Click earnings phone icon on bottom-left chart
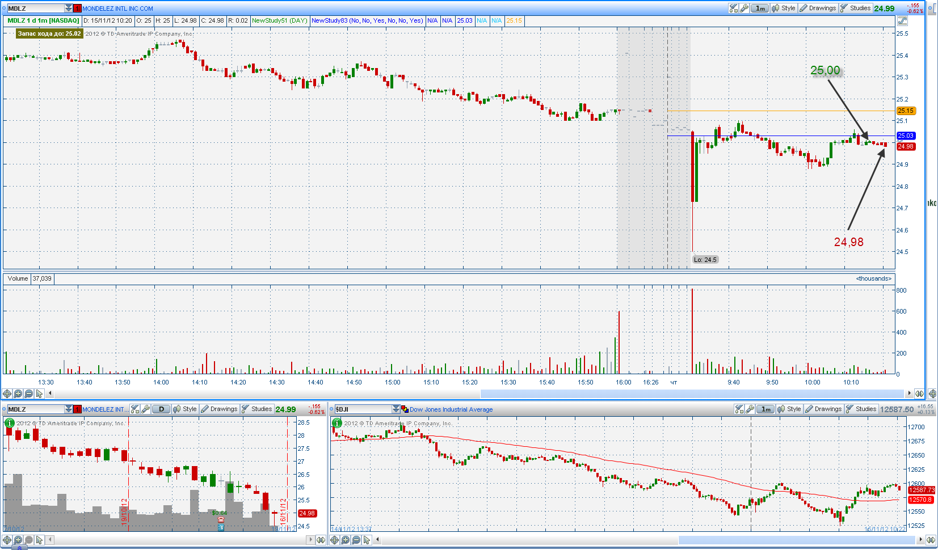Viewport: 938px width, 550px height. tap(221, 519)
